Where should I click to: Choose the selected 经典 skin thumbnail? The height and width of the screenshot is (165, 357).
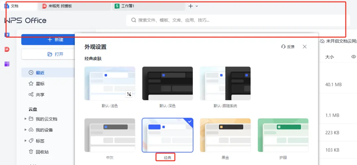[168, 135]
